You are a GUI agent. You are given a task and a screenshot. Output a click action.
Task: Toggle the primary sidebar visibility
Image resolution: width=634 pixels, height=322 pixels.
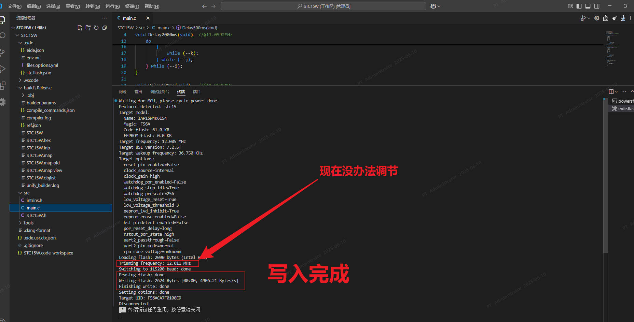[579, 6]
